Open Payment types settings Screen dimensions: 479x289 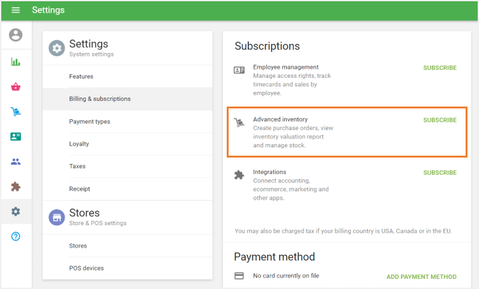point(89,121)
